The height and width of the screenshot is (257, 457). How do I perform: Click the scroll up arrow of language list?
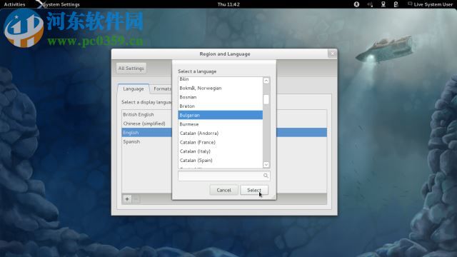(266, 81)
